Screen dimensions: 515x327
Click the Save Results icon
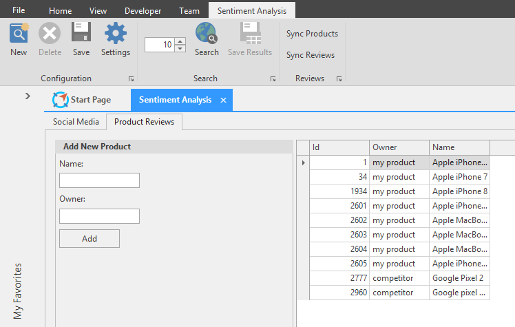251,33
